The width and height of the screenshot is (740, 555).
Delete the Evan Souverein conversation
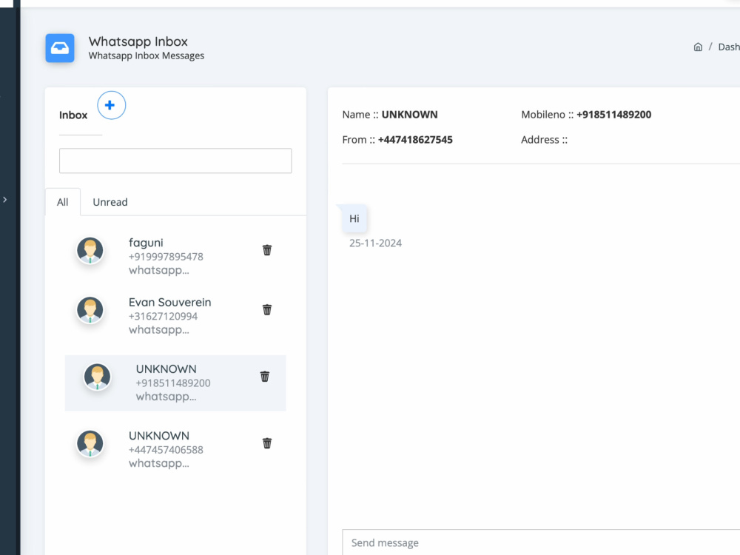tap(267, 309)
